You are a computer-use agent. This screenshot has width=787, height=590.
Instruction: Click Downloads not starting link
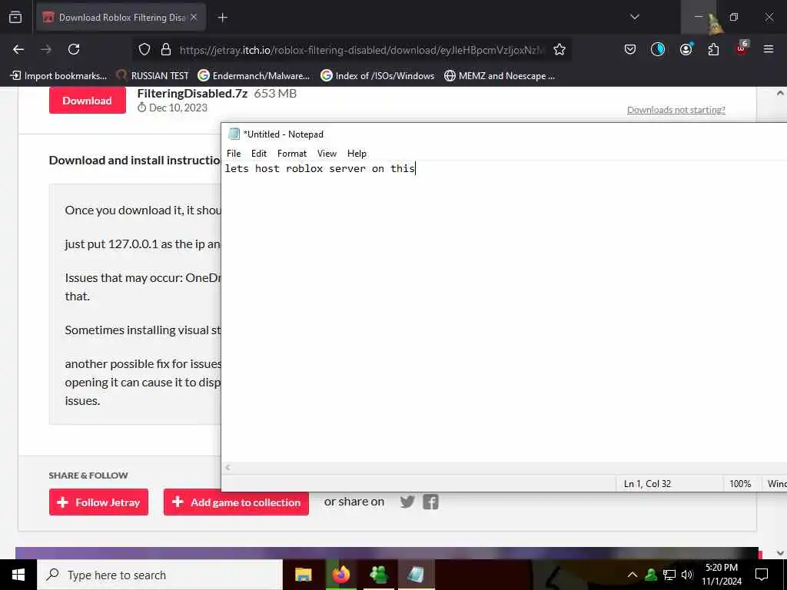click(676, 110)
